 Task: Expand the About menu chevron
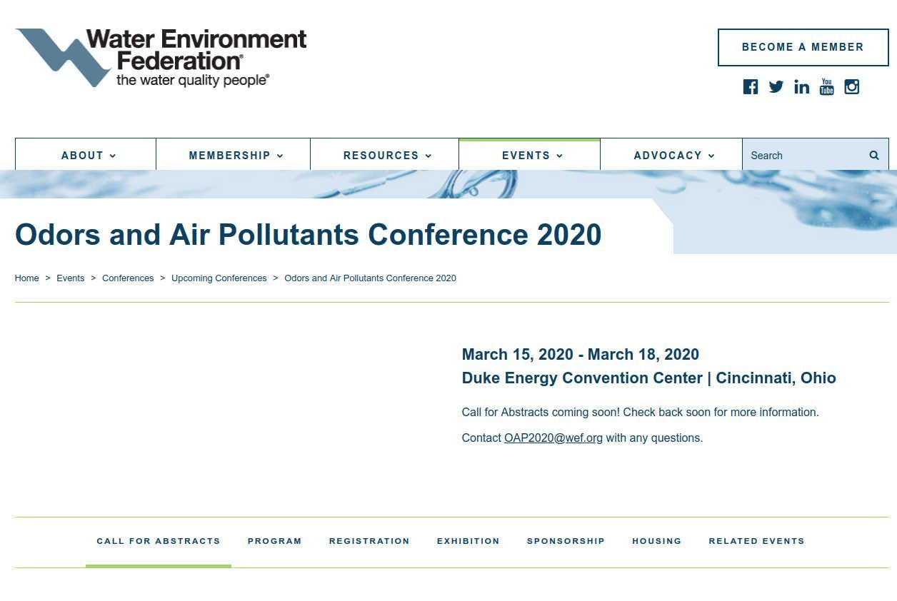tap(113, 156)
